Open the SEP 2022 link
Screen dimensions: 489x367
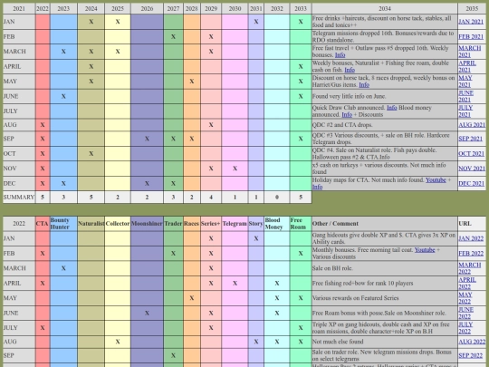470,355
